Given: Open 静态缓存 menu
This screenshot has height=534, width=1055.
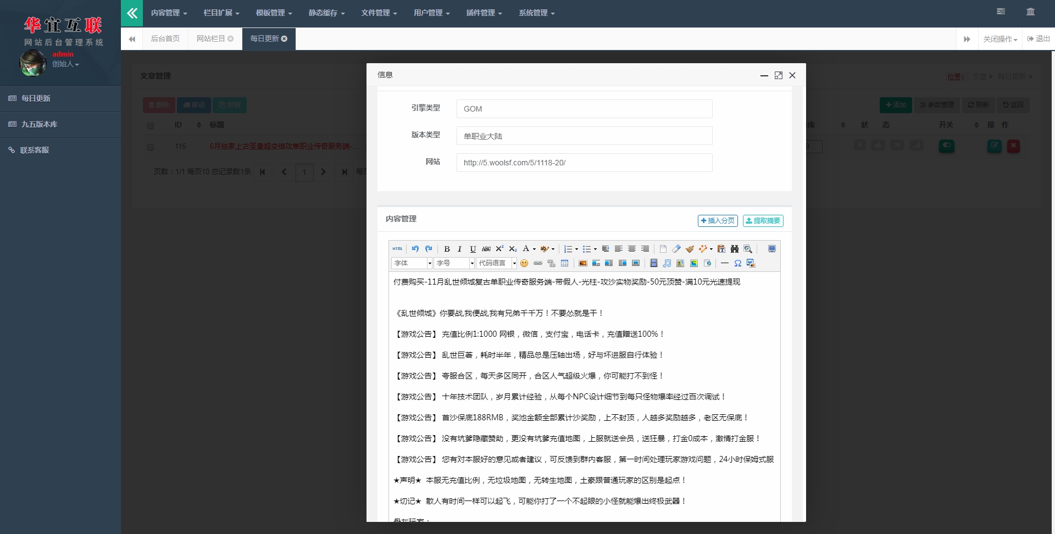Looking at the screenshot, I should (326, 13).
